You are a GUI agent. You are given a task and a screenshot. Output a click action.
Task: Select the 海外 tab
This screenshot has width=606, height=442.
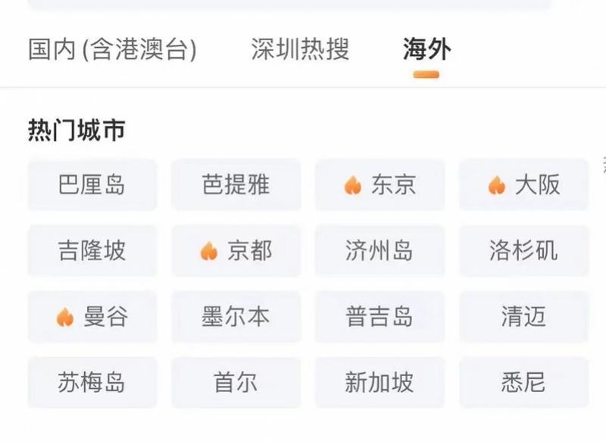(x=426, y=49)
